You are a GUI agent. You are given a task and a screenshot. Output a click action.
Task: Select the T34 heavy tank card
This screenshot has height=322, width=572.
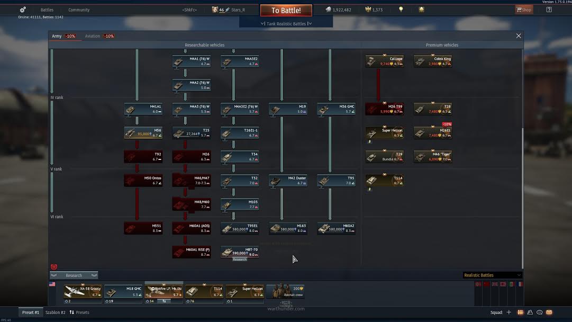coord(240,157)
